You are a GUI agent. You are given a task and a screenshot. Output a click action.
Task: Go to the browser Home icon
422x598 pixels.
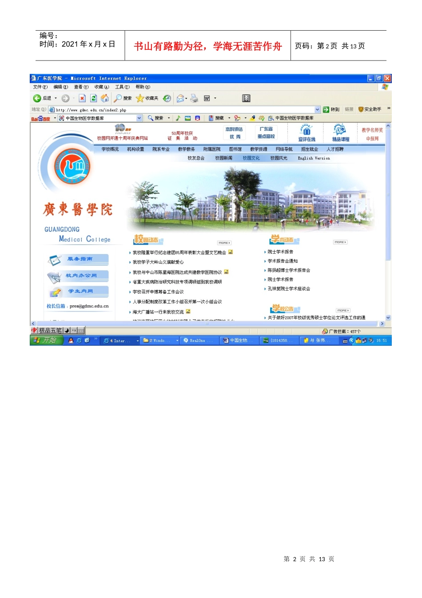coord(105,98)
